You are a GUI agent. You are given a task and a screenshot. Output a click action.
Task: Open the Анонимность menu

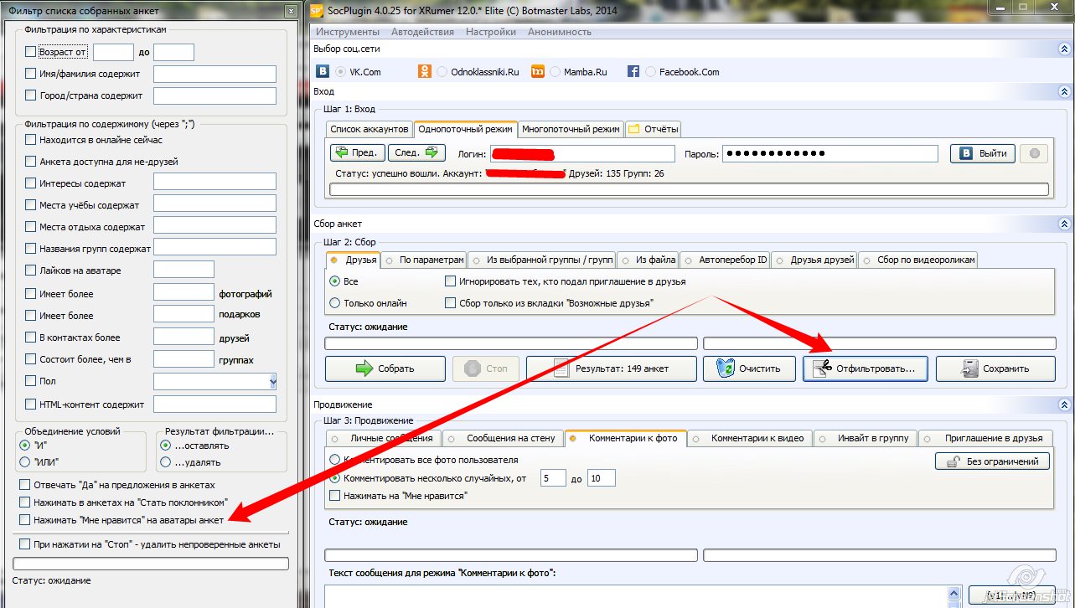coord(560,32)
